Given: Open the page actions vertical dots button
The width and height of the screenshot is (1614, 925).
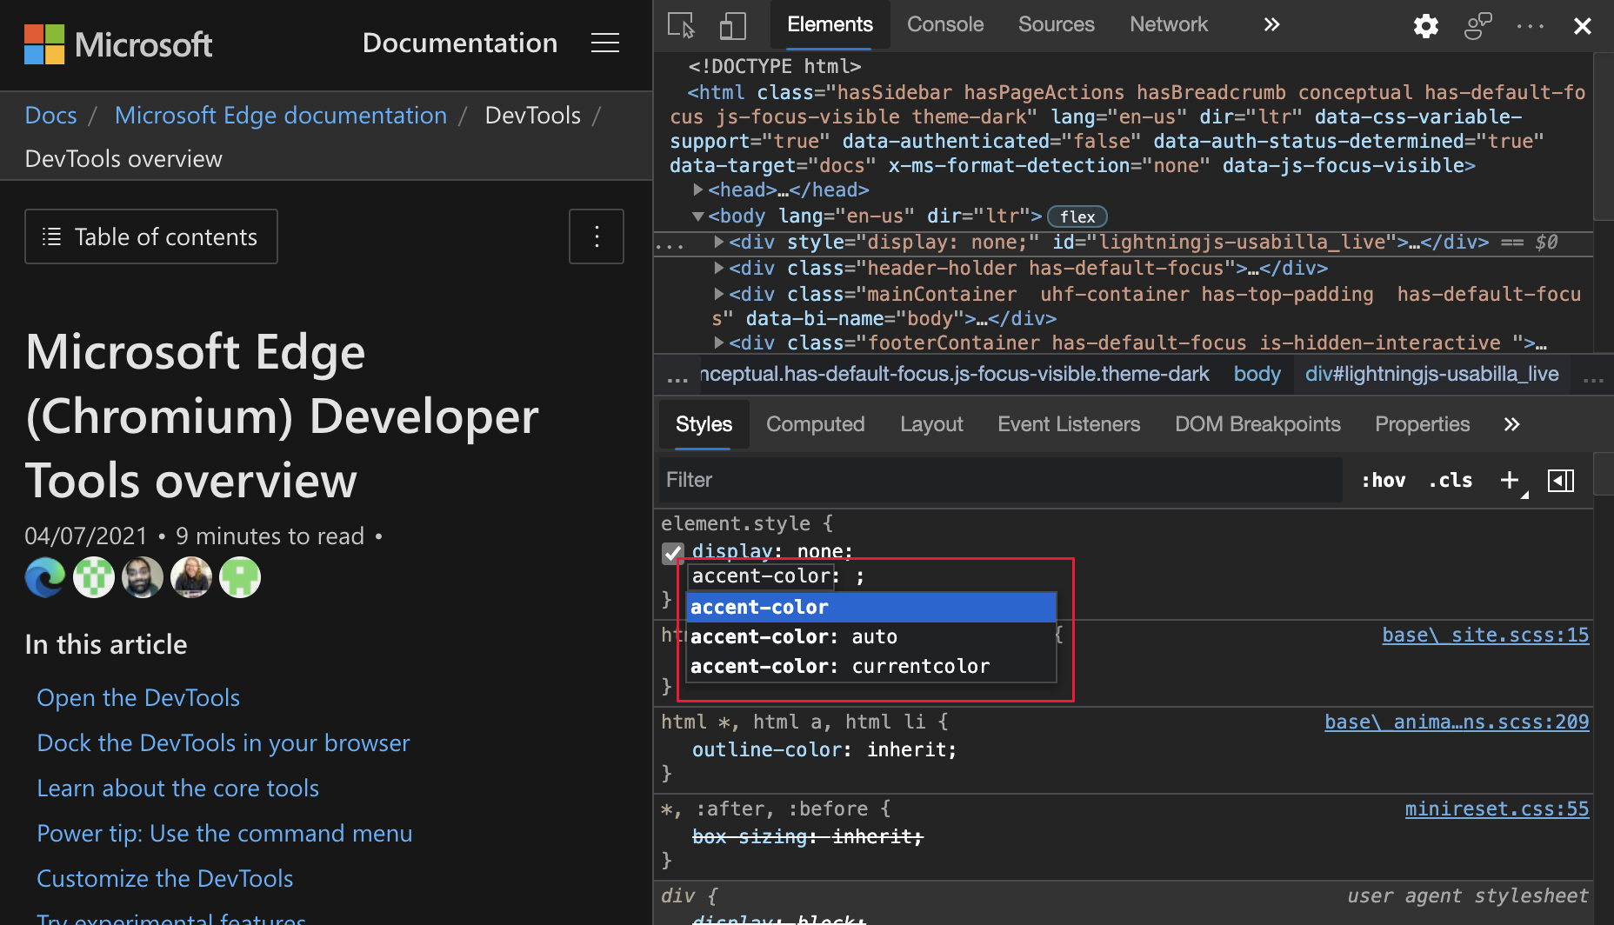Looking at the screenshot, I should [597, 236].
